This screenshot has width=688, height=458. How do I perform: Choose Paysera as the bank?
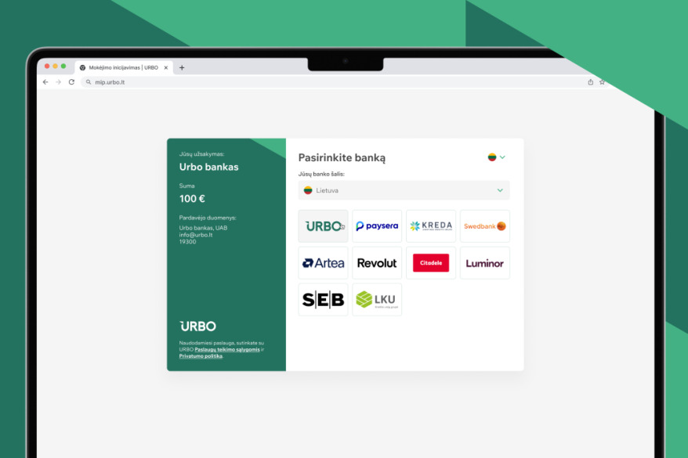377,226
